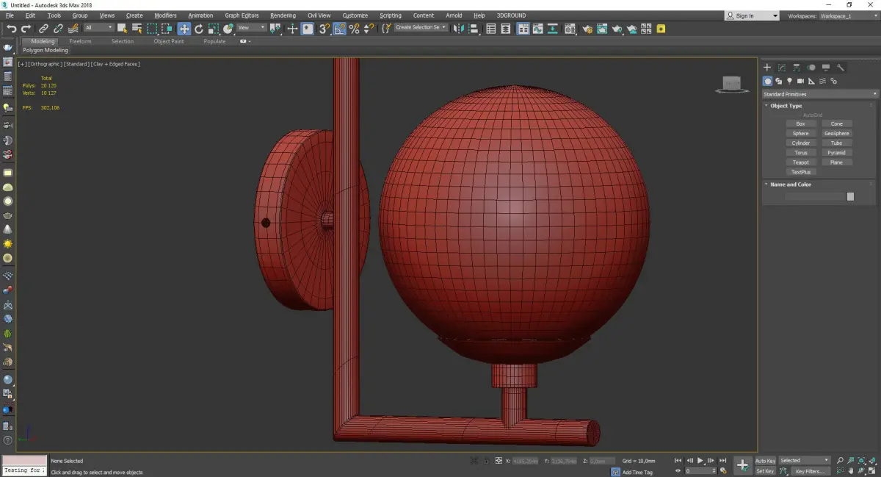This screenshot has height=477, width=881.
Task: Create a Sphere primitive button
Action: click(801, 134)
